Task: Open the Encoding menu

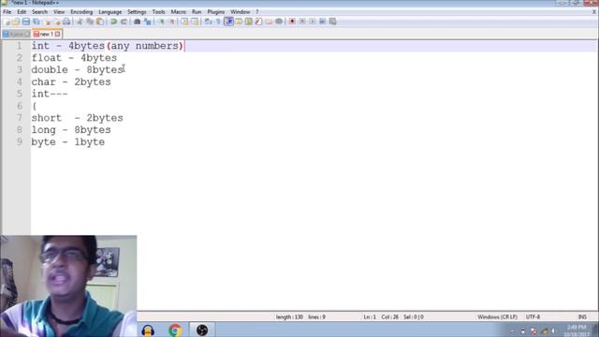Action: point(81,12)
